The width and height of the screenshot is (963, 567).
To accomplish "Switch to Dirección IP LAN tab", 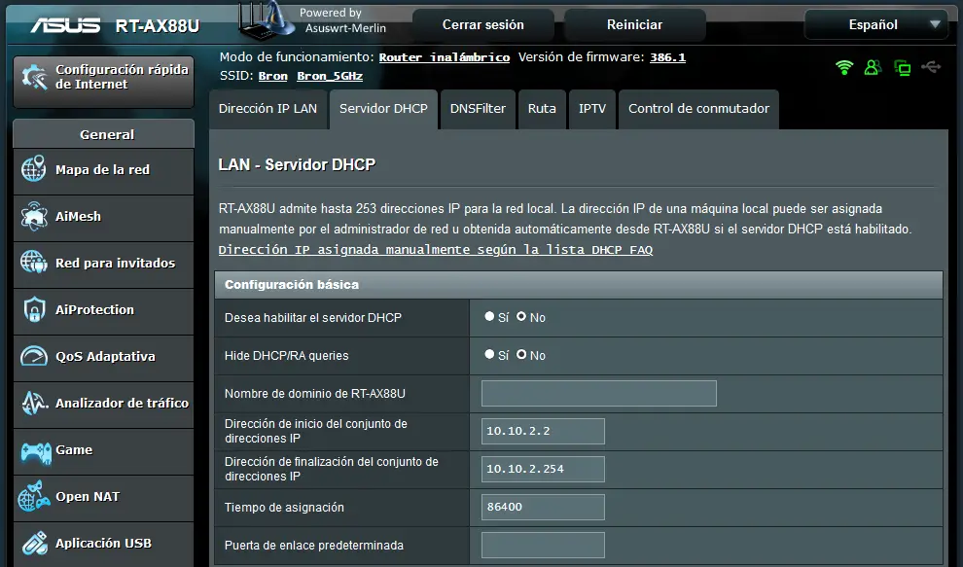I will click(x=267, y=109).
